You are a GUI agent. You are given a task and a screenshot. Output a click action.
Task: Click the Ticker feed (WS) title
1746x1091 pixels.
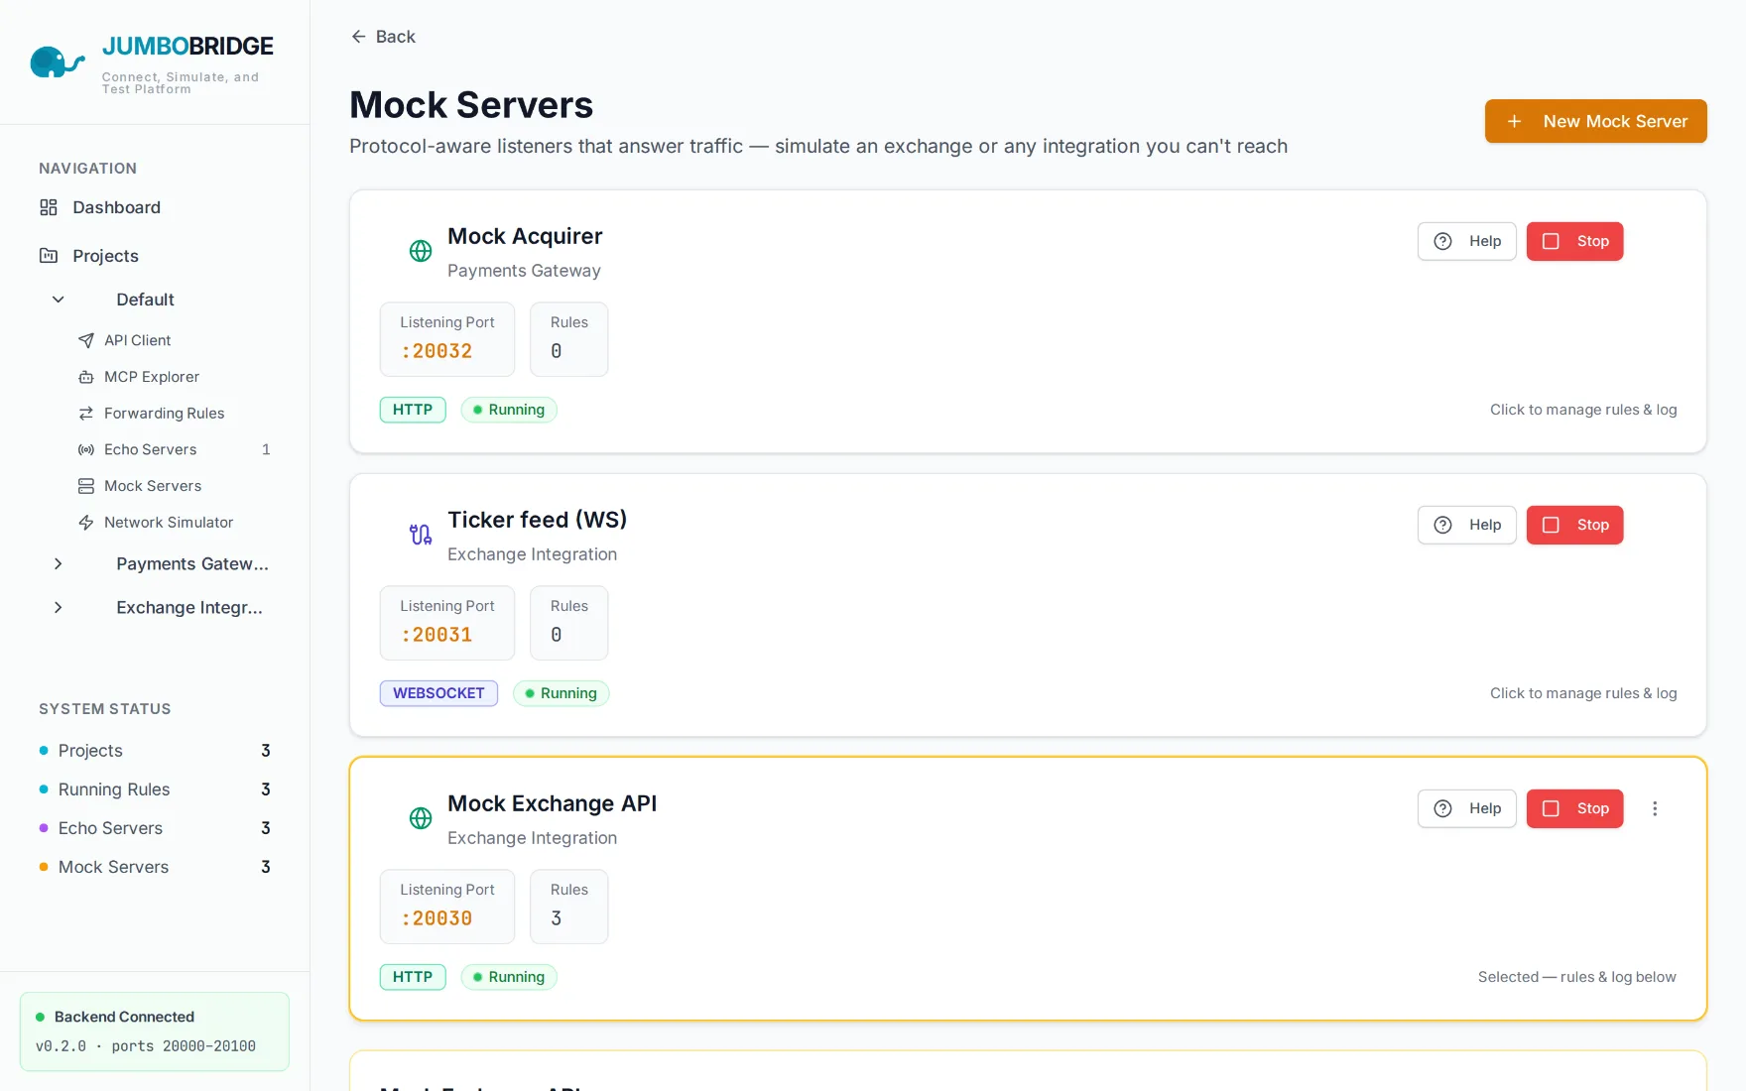coord(537,520)
